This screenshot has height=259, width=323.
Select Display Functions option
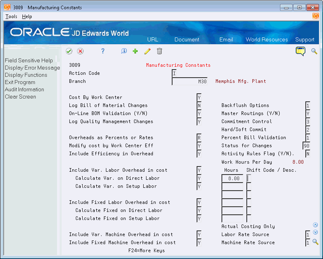point(26,75)
